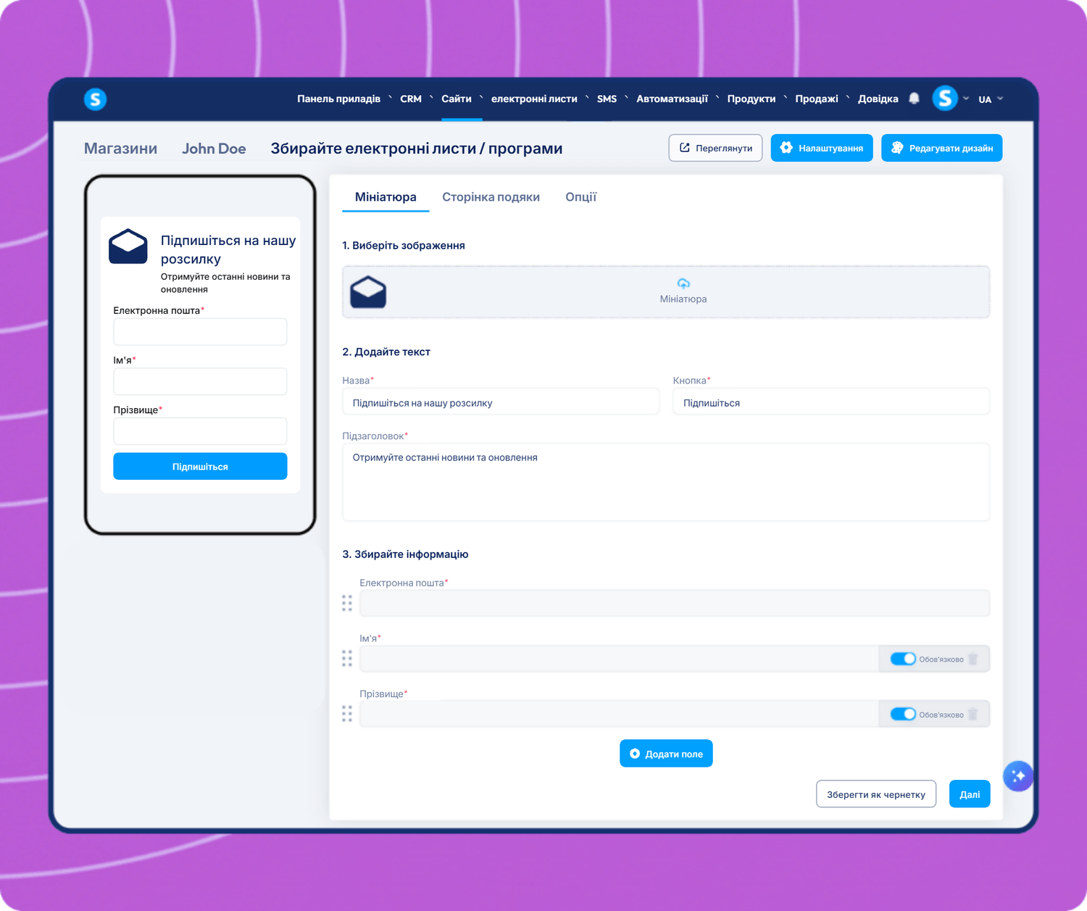The height and width of the screenshot is (911, 1087).
Task: Open the Продажі navigation item
Action: (x=817, y=99)
